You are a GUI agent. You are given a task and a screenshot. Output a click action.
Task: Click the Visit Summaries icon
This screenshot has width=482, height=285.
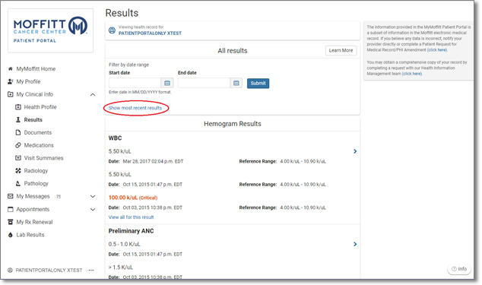coord(18,158)
